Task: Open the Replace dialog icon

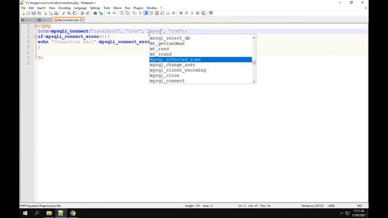Action: [101, 13]
